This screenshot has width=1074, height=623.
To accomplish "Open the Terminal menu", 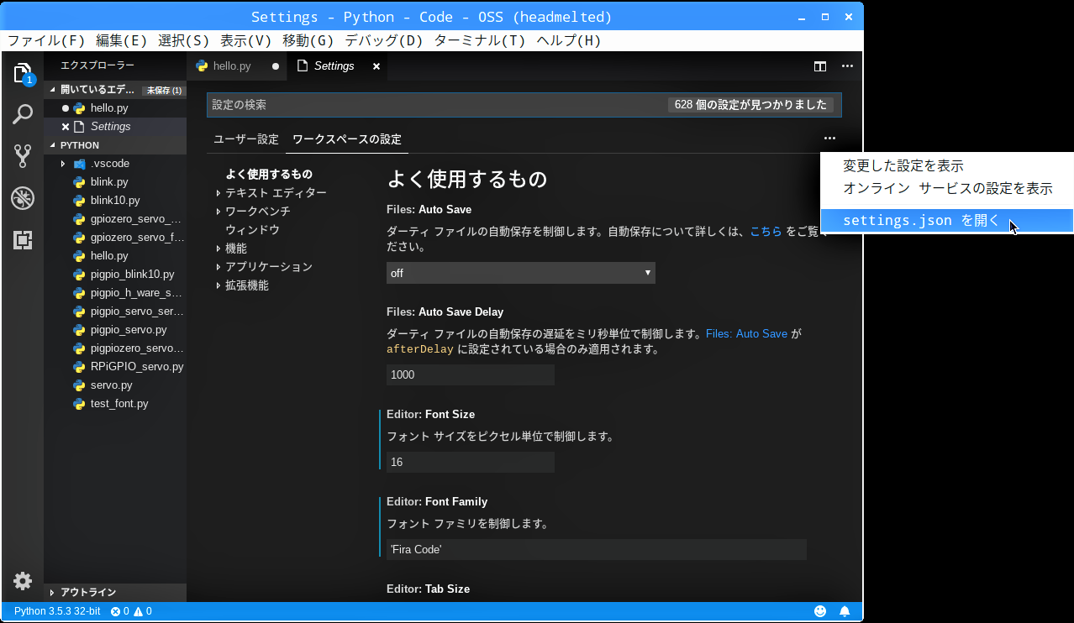I will (x=479, y=40).
